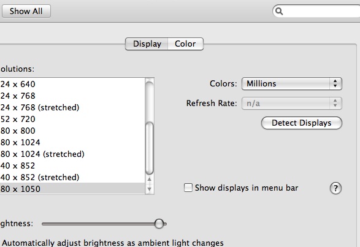This screenshot has width=360, height=247.
Task: Select the 52 x 720 resolution
Action: coord(72,119)
